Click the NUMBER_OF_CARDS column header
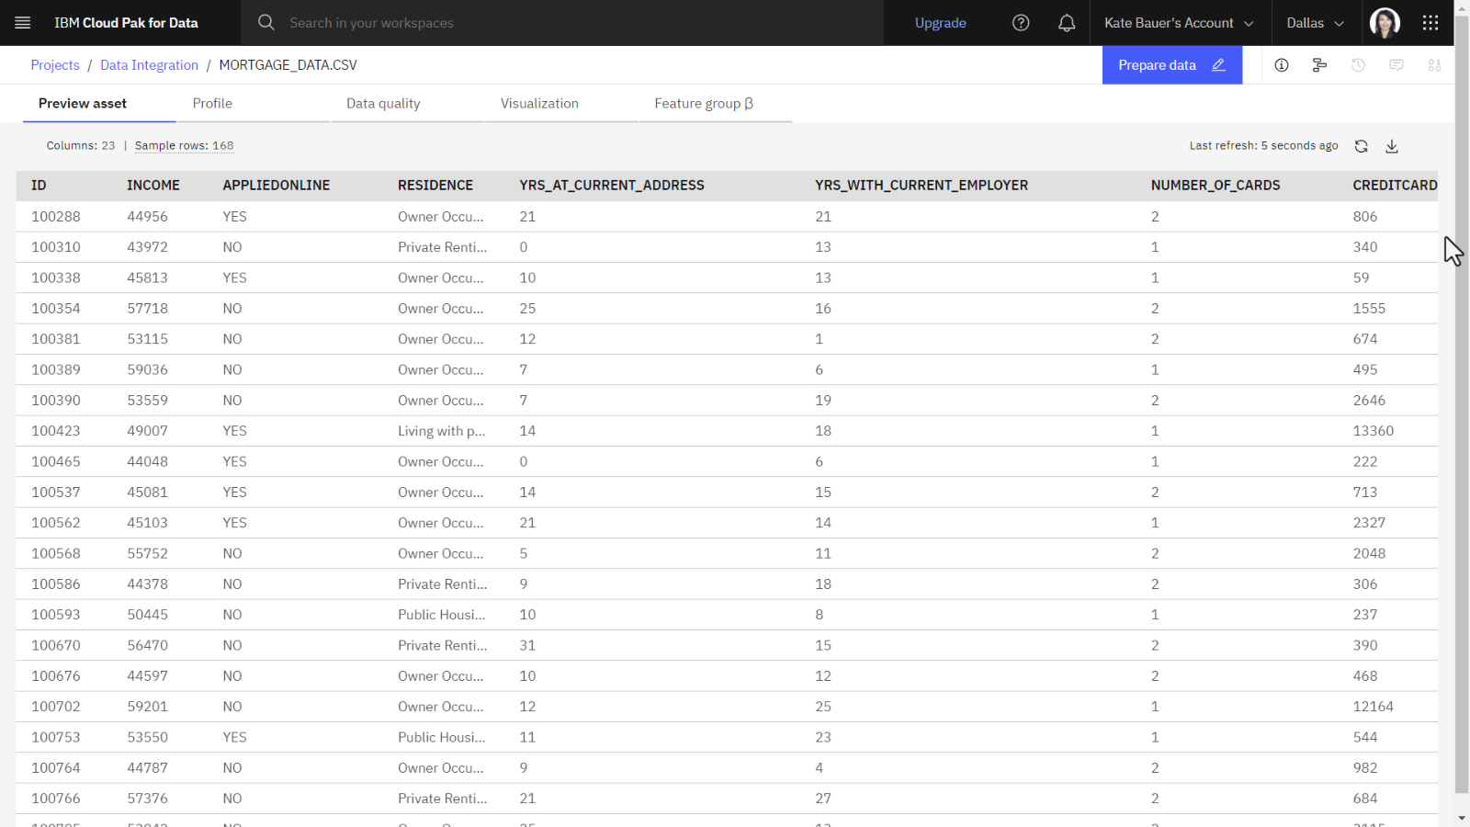Viewport: 1470px width, 827px height. (1216, 186)
